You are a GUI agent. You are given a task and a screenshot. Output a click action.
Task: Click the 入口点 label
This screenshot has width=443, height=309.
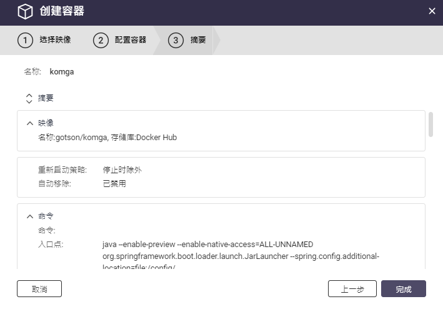coord(51,244)
